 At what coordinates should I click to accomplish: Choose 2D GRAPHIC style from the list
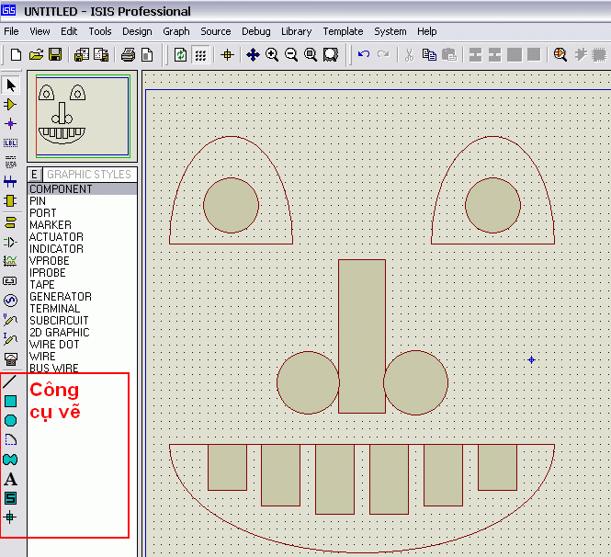pyautogui.click(x=59, y=333)
